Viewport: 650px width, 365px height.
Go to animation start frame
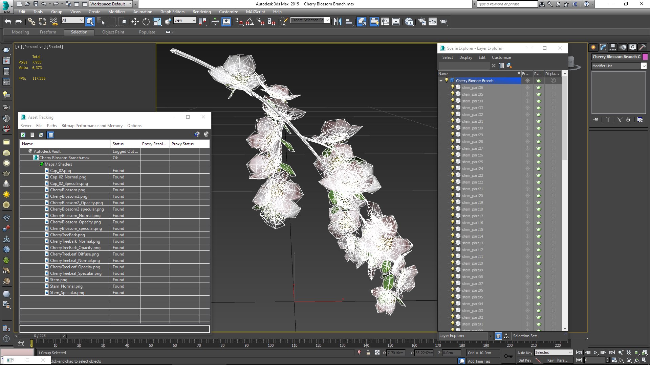point(579,352)
